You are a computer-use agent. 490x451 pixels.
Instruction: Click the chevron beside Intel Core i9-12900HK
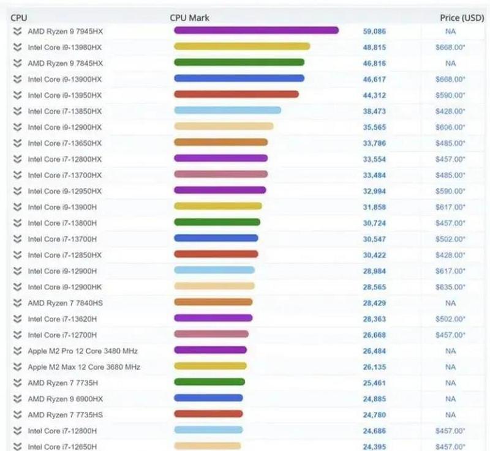tap(18, 287)
